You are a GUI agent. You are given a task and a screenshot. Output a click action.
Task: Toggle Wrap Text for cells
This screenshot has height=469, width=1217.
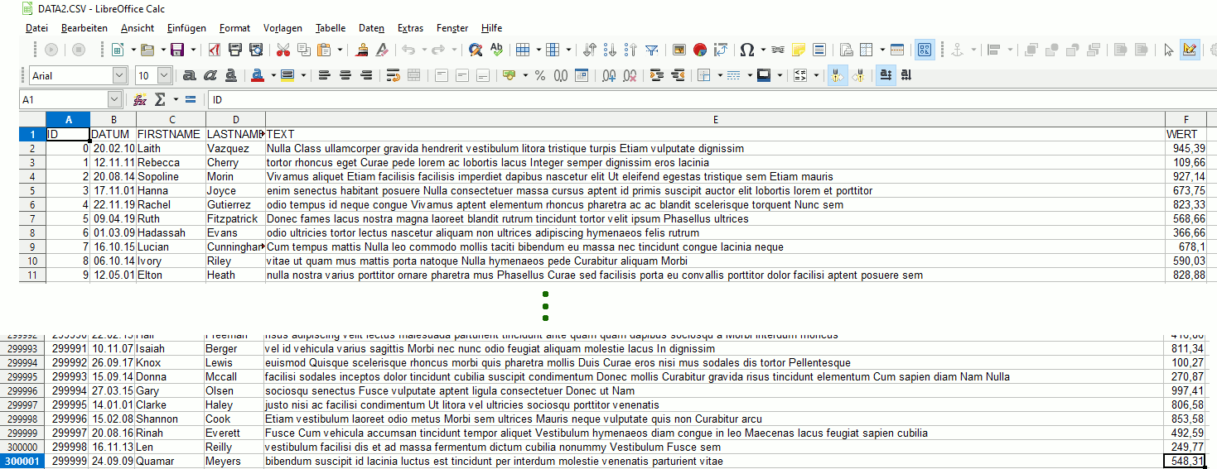[x=394, y=75]
